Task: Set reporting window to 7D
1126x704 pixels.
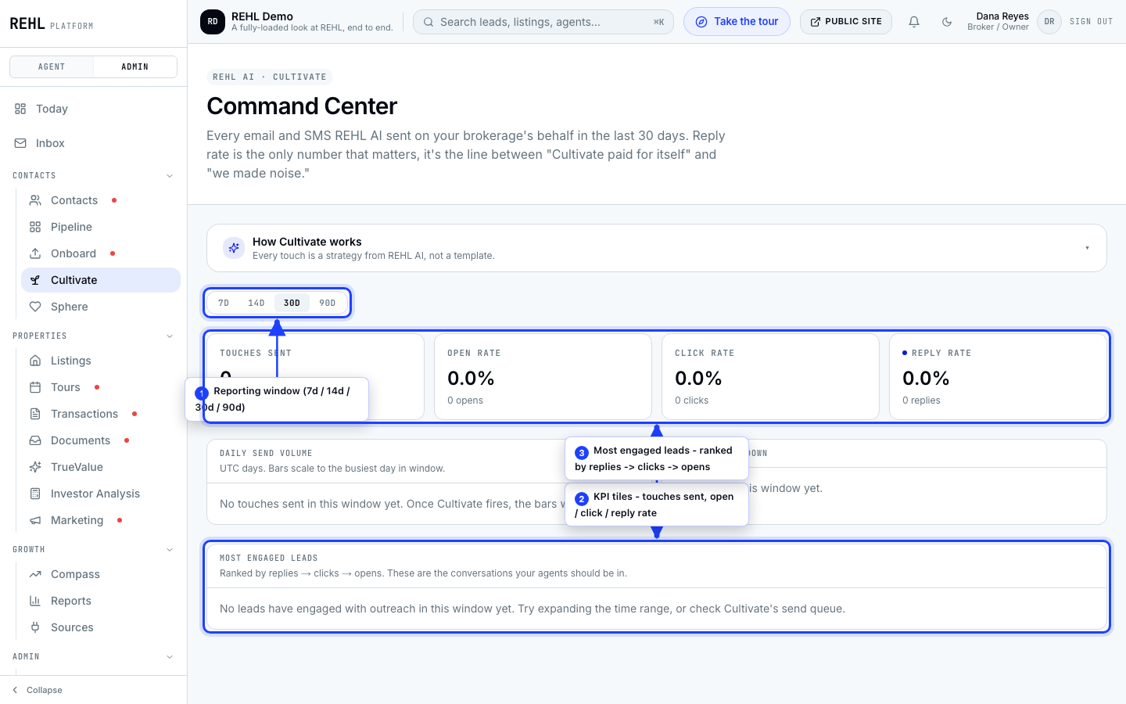Action: (224, 303)
